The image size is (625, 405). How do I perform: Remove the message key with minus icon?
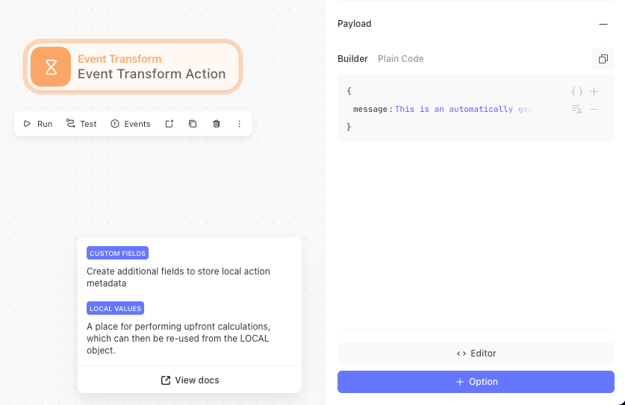pyautogui.click(x=594, y=109)
